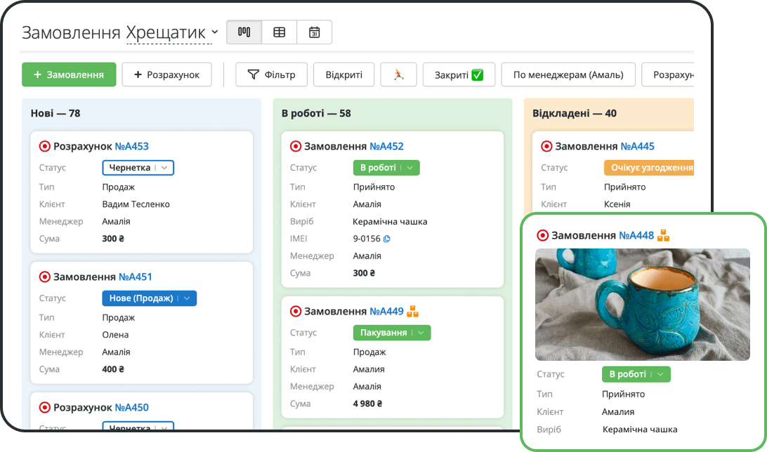767x452 pixels.
Task: Click the red target icon of Розрахунок №A453
Action: (x=44, y=146)
